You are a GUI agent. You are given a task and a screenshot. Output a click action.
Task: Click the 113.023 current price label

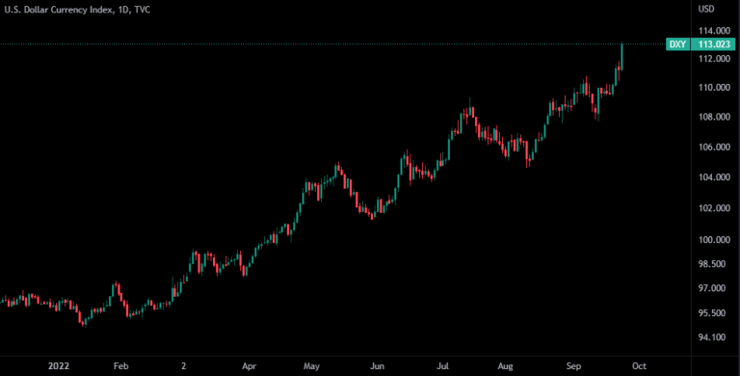(x=713, y=45)
